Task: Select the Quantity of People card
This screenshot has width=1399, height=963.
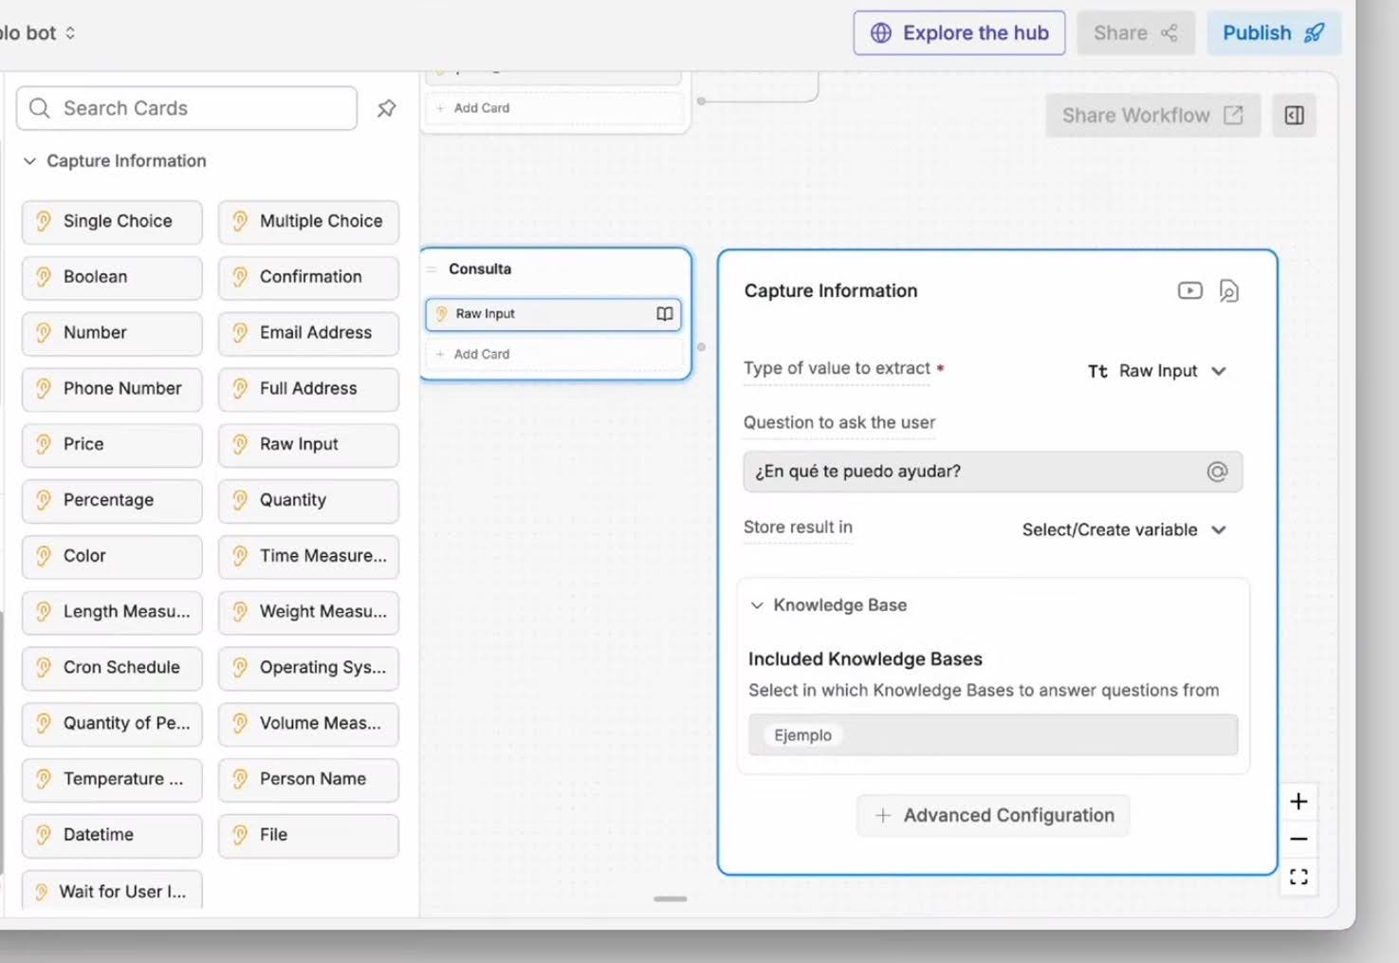Action: [112, 724]
